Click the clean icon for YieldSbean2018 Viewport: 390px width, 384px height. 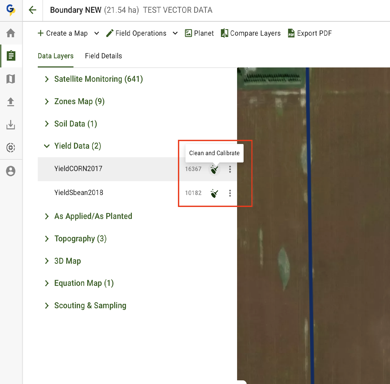click(x=214, y=193)
